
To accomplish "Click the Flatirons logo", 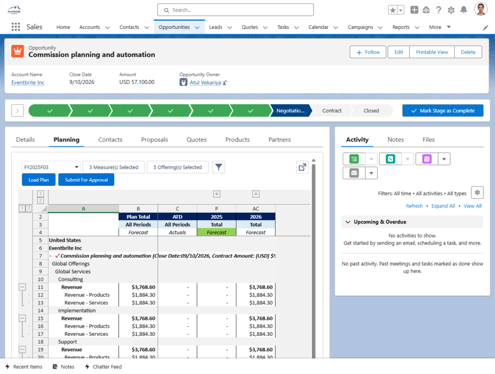I will click(14, 10).
